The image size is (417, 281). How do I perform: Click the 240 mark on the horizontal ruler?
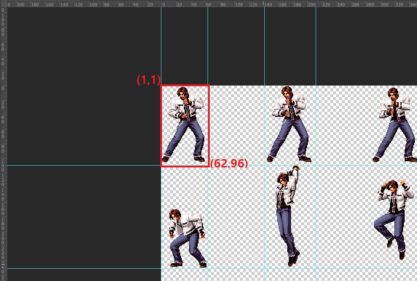pos(341,4)
